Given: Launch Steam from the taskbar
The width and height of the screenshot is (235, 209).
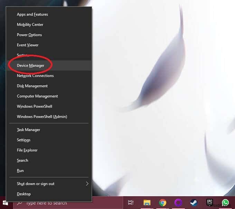Looking at the screenshot, I should pyautogui.click(x=194, y=203).
